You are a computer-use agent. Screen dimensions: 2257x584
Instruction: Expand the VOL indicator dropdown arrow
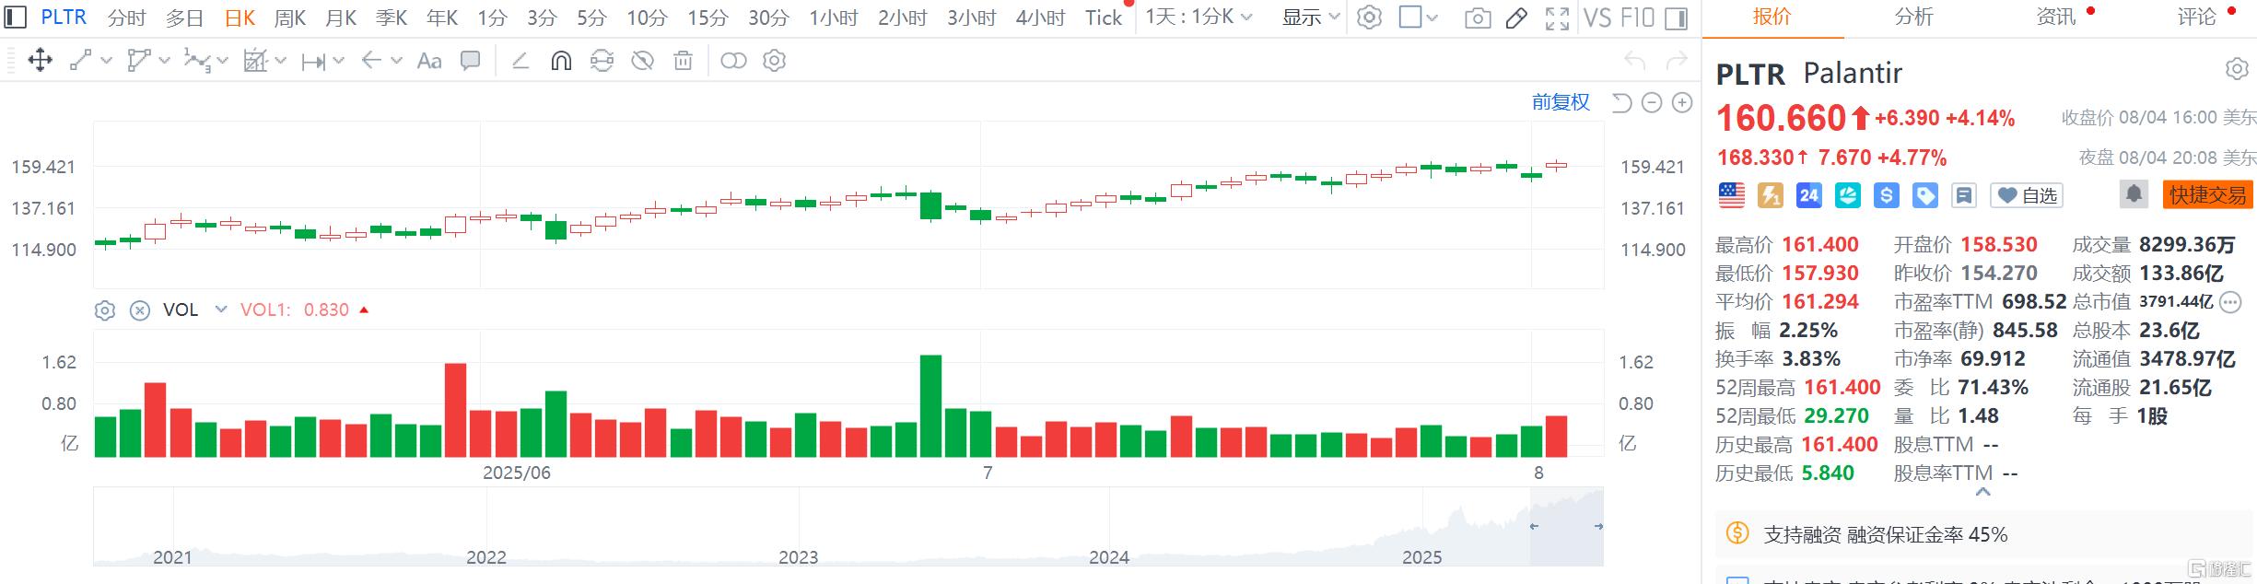[221, 310]
